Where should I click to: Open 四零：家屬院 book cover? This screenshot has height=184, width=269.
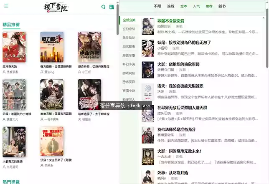14,94
